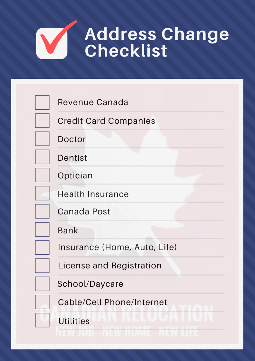Check the Revenue Canada box
The image size is (255, 361).
click(42, 103)
